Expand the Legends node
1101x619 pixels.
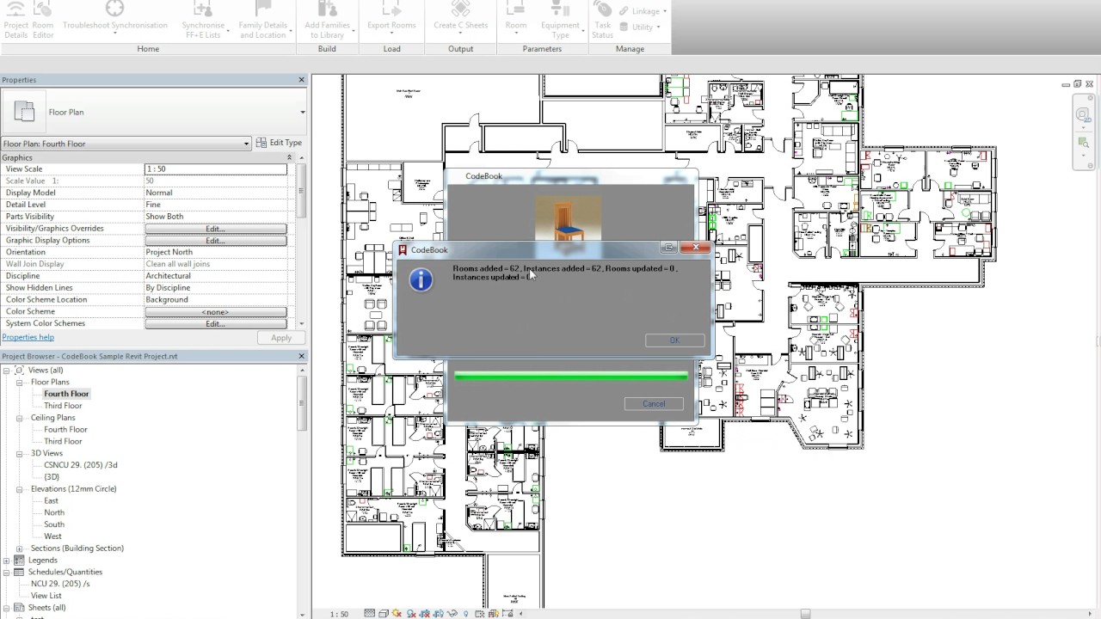[6, 561]
